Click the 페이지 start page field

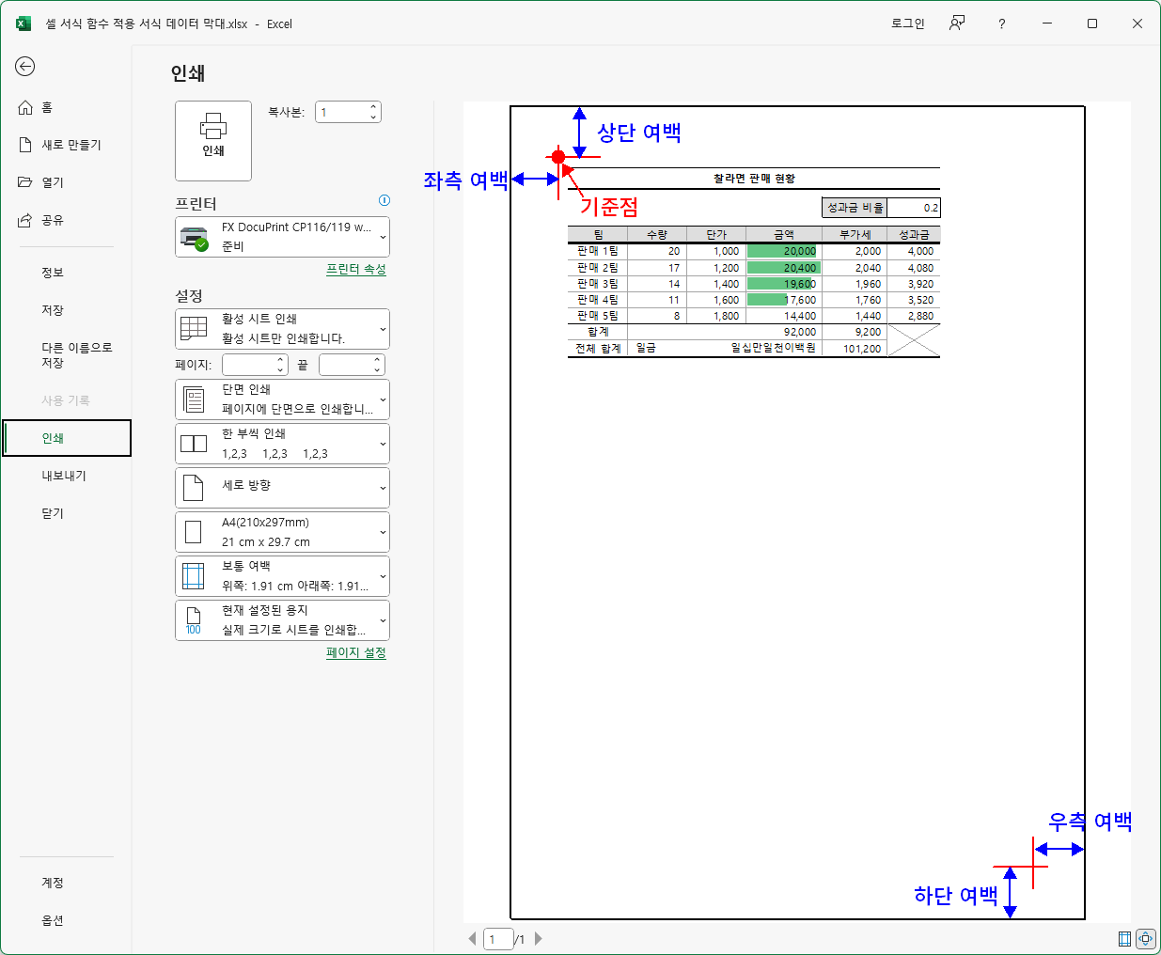248,365
